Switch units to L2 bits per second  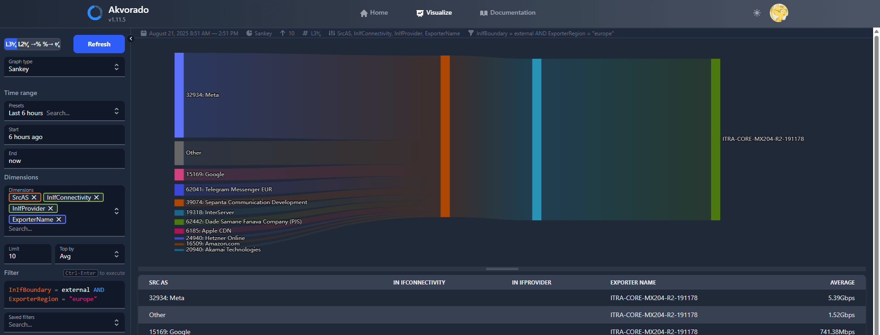(23, 44)
